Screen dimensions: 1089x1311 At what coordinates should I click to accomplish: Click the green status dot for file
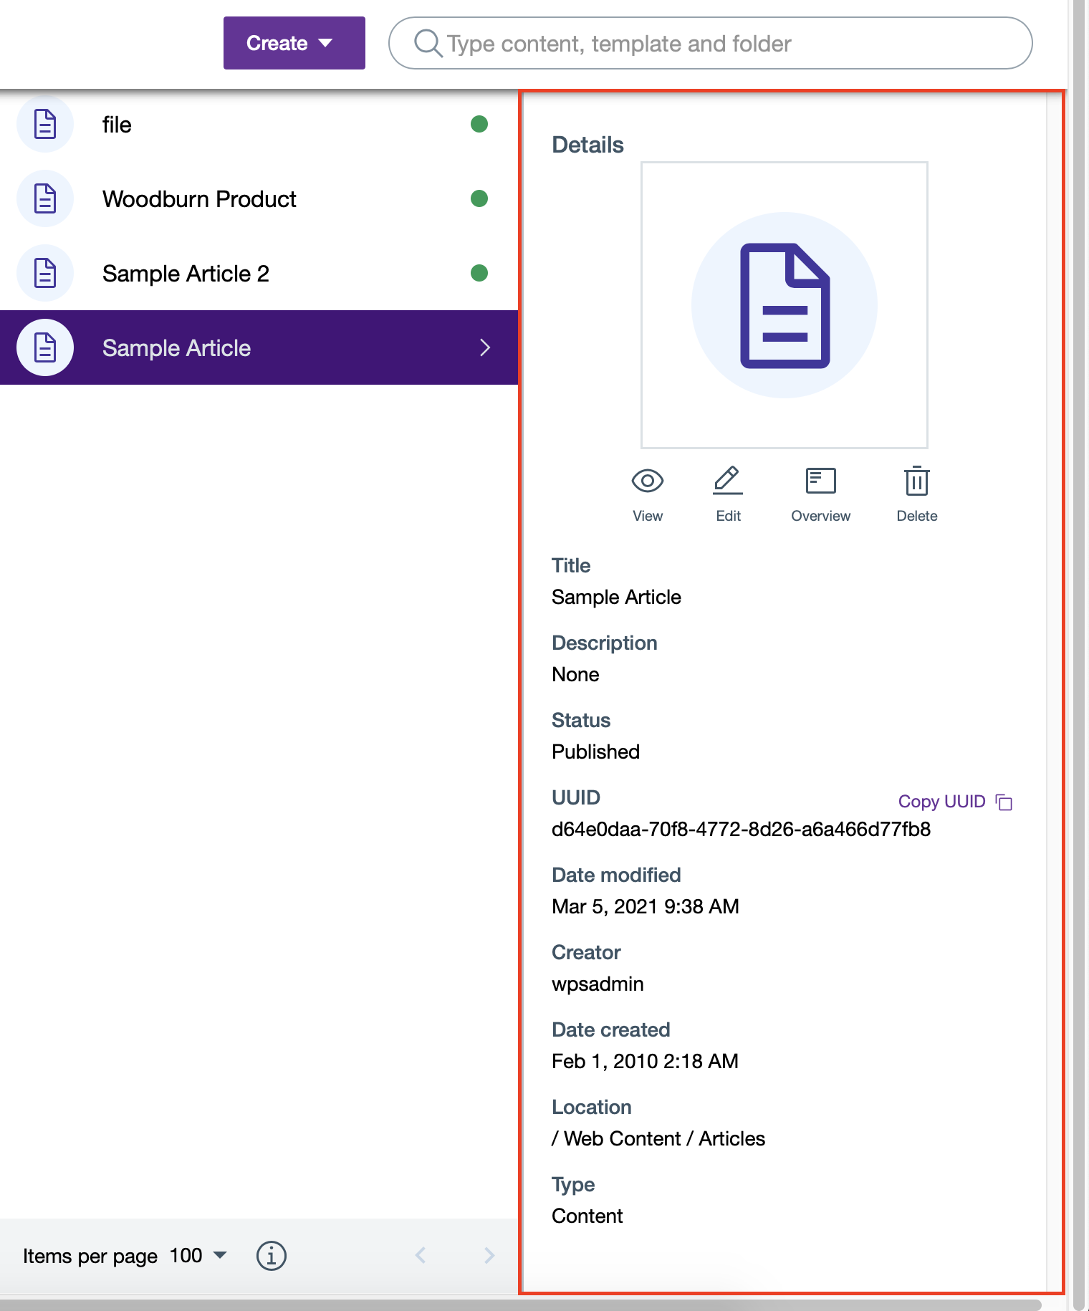(x=479, y=124)
